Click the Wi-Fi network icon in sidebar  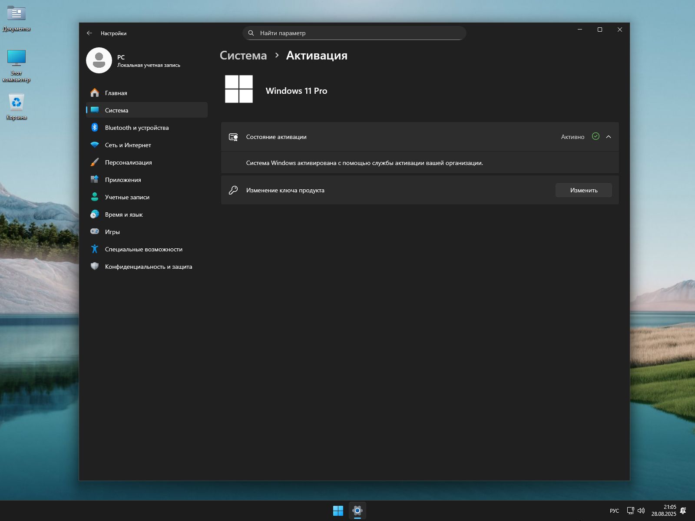point(95,145)
